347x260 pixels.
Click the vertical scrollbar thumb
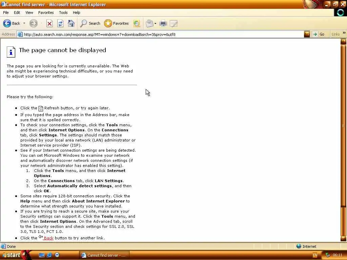(x=343, y=126)
